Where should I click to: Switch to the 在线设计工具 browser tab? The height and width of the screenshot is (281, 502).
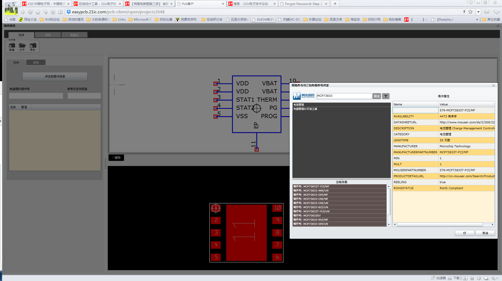tap(97, 4)
